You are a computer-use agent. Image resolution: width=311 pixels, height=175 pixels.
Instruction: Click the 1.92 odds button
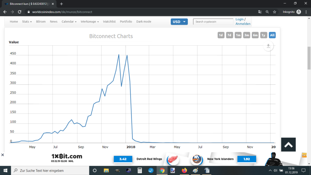pyautogui.click(x=247, y=159)
